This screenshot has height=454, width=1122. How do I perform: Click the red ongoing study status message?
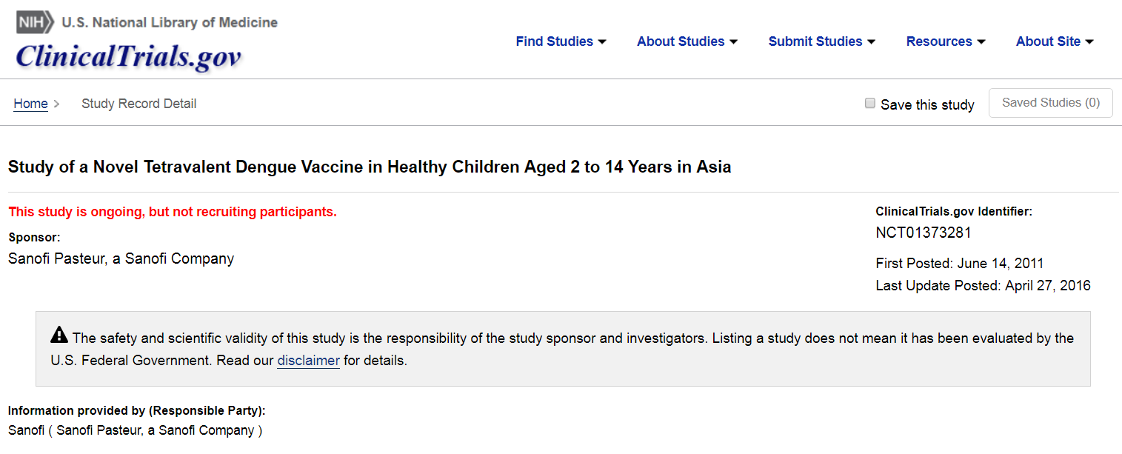172,212
